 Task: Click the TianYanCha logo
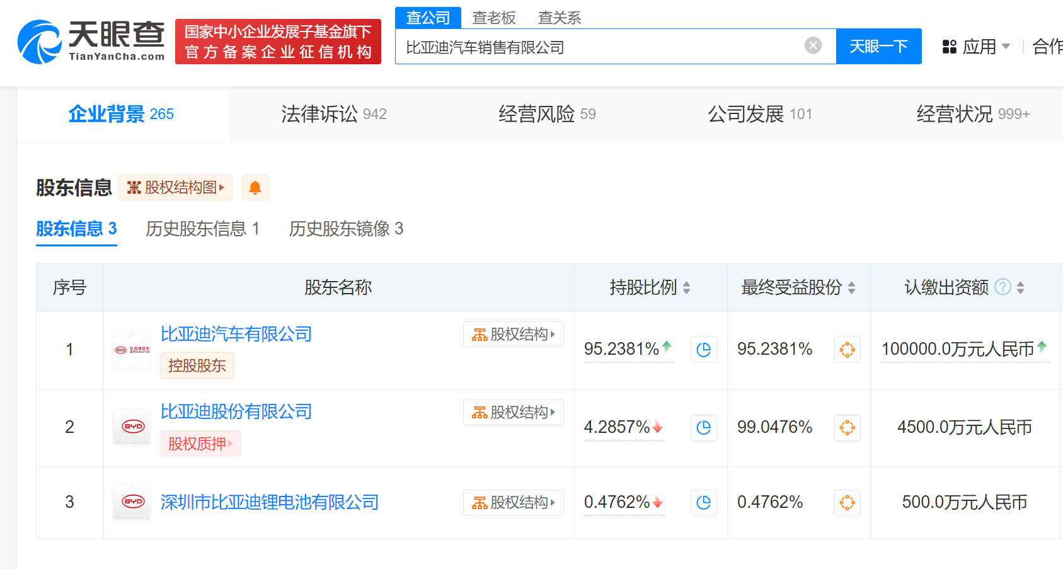coord(91,42)
